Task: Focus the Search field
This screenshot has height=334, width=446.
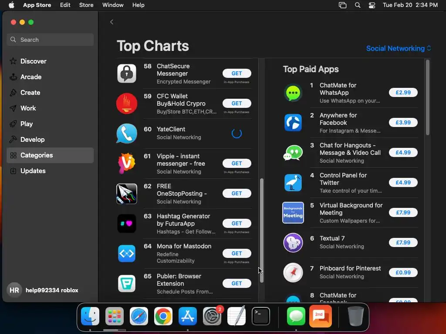Action: click(x=50, y=40)
